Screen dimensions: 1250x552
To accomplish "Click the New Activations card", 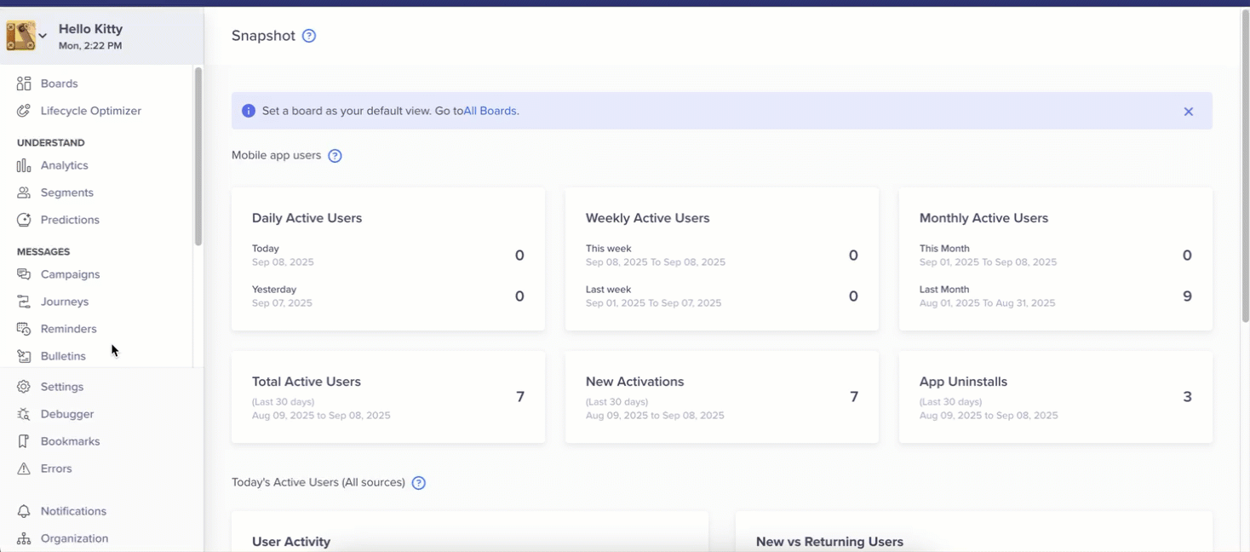I will pyautogui.click(x=722, y=397).
